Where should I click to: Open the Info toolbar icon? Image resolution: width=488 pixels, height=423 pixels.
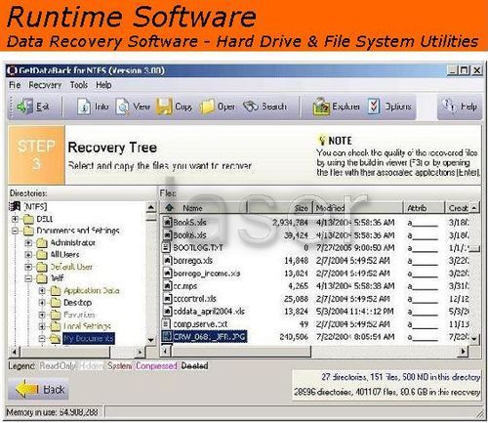pyautogui.click(x=84, y=106)
